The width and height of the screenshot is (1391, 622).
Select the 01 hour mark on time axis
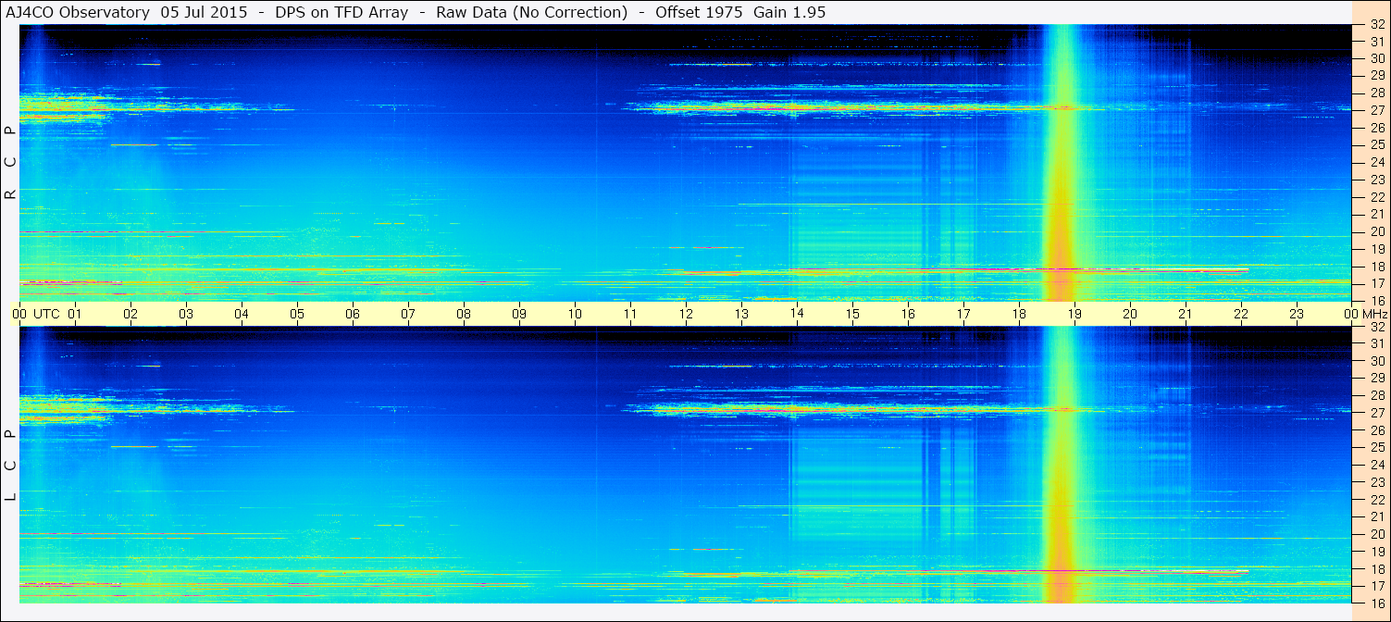pyautogui.click(x=75, y=314)
